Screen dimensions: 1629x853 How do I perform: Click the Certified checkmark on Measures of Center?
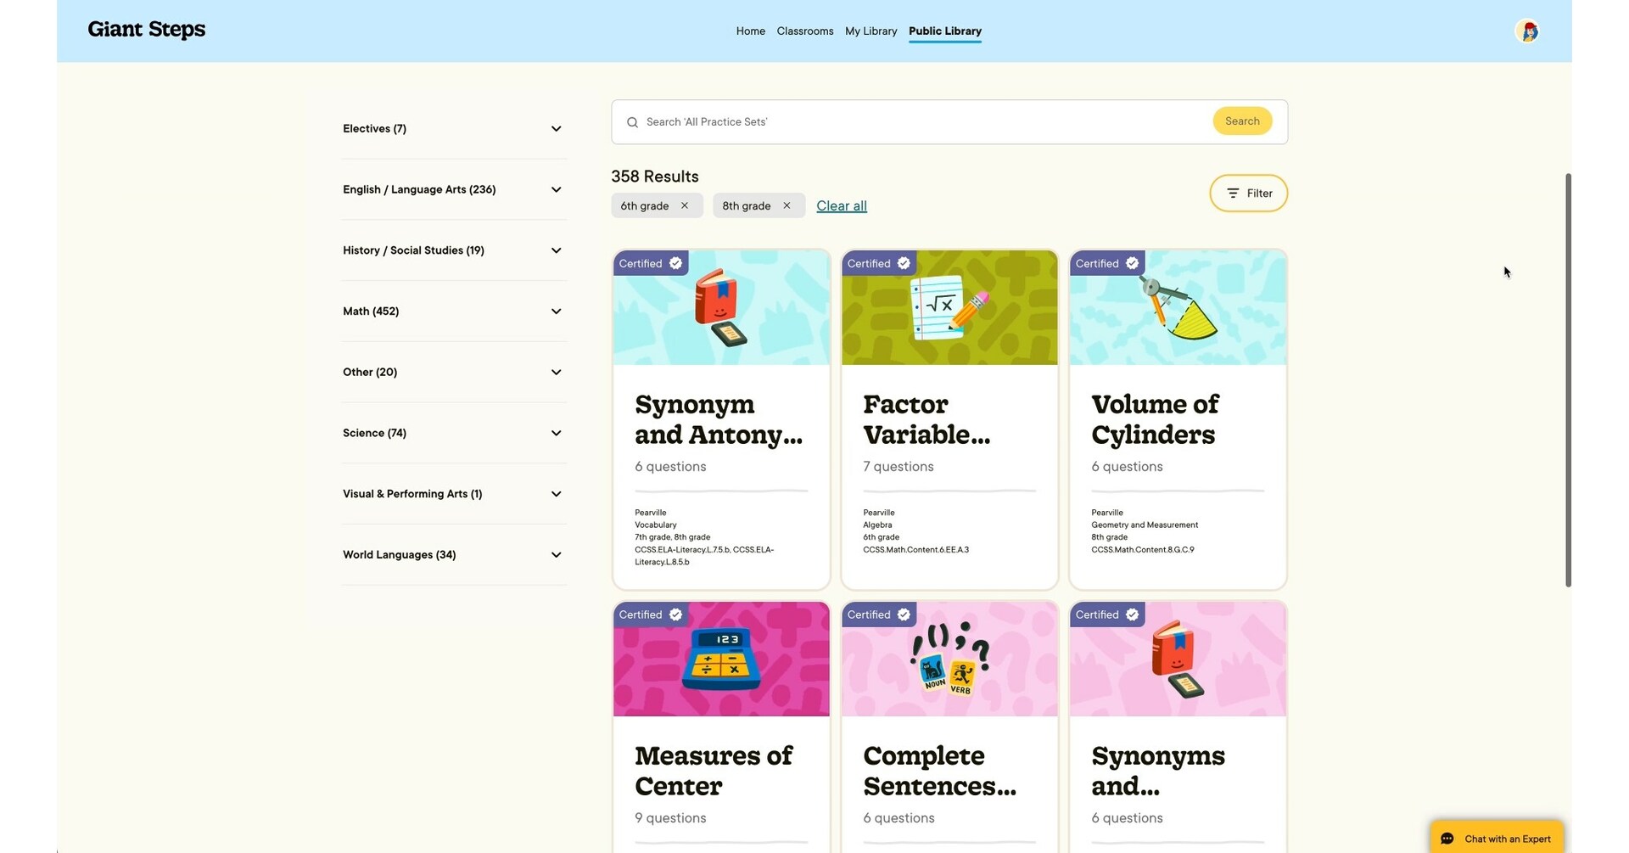pos(675,614)
